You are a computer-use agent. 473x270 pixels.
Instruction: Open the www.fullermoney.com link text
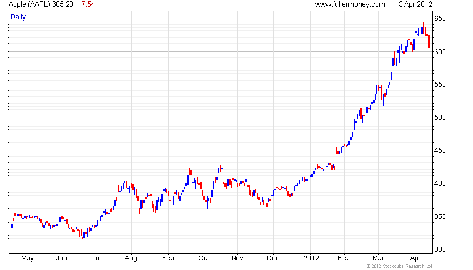click(350, 4)
